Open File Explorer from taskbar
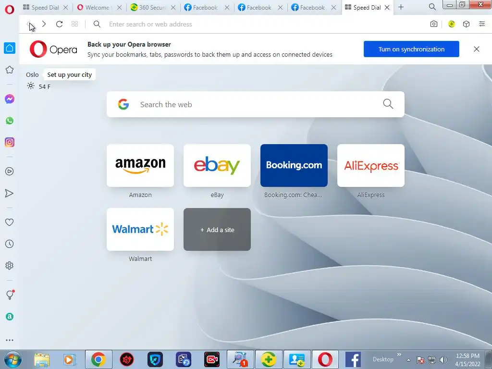The width and height of the screenshot is (492, 369). 42,360
